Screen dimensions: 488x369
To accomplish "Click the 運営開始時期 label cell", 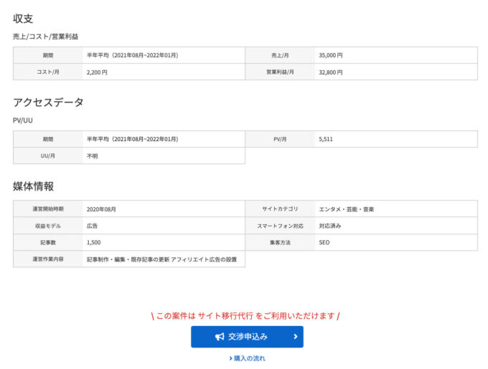I will coord(48,209).
